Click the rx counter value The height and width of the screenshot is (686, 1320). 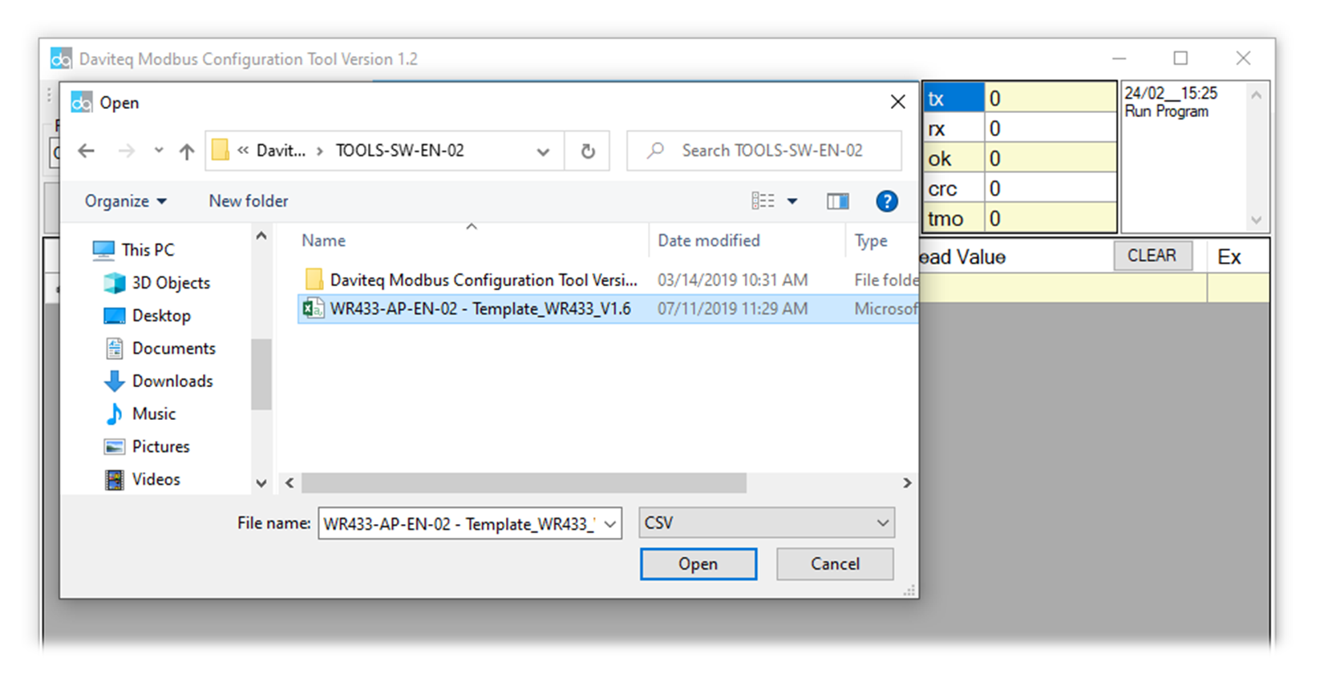[1050, 128]
